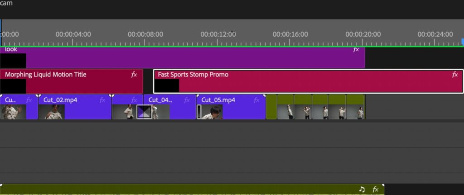
Task: Click the music note icon on audio clip
Action: click(362, 190)
